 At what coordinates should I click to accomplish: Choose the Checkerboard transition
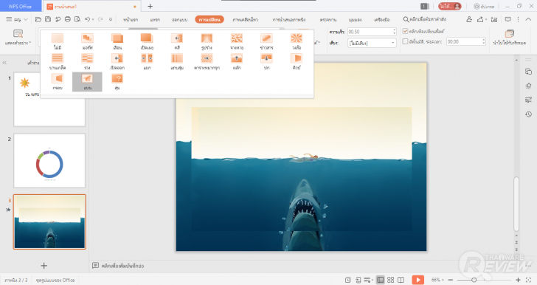(207, 61)
